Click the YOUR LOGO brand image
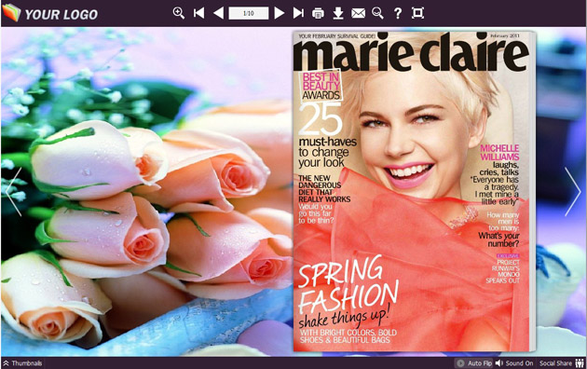This screenshot has width=587, height=369. point(50,13)
